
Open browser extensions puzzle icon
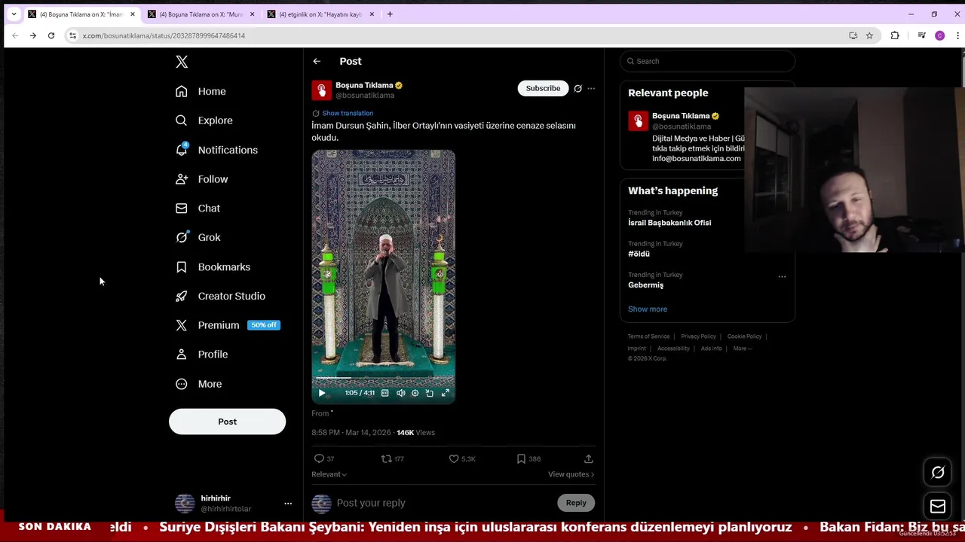tap(895, 35)
